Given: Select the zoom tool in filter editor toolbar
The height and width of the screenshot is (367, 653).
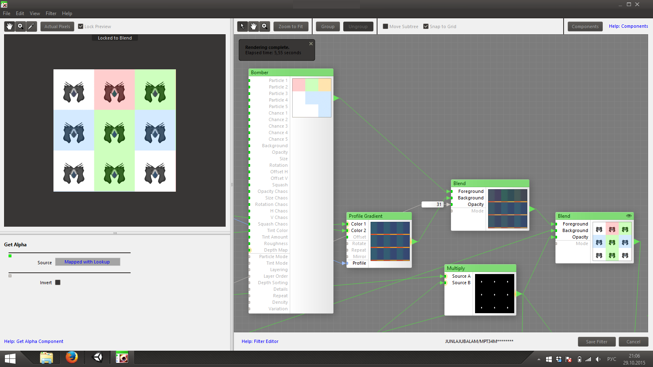Looking at the screenshot, I should coord(264,27).
